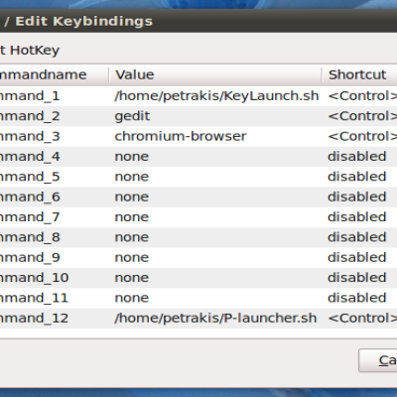
Task: Click the command_6 name cell
Action: tap(30, 197)
